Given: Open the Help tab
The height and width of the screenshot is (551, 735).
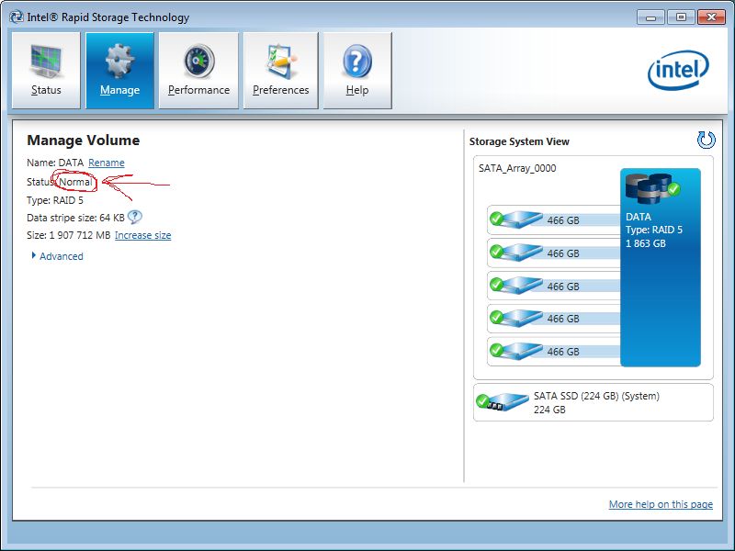Looking at the screenshot, I should (x=357, y=71).
